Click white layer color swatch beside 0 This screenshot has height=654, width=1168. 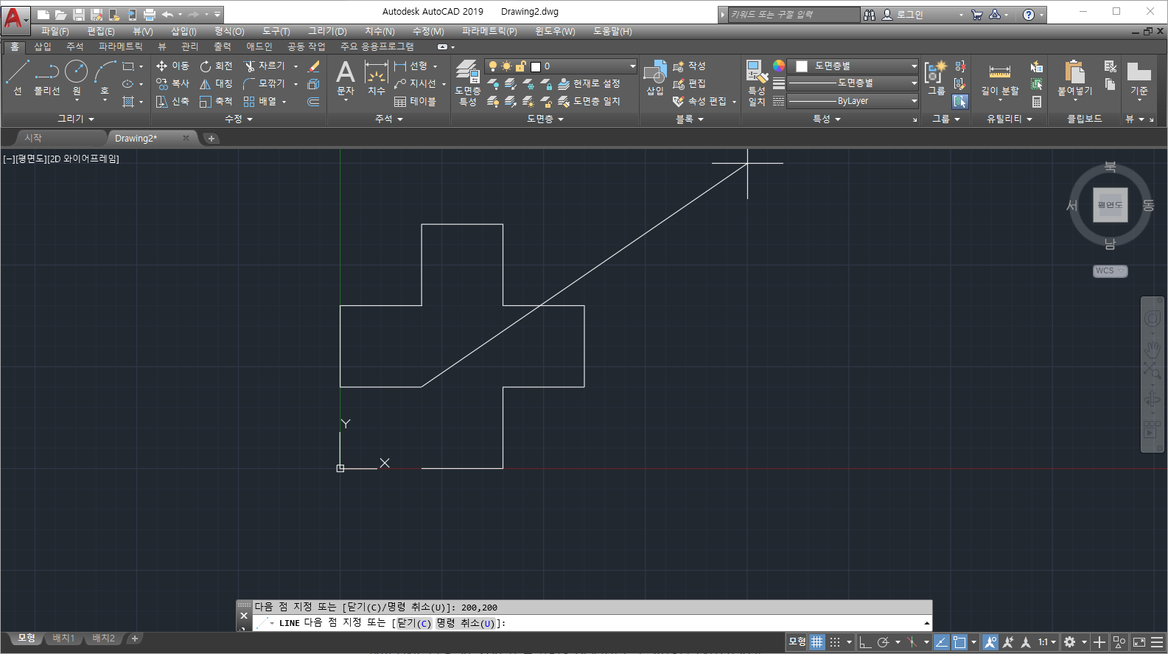[x=536, y=66]
